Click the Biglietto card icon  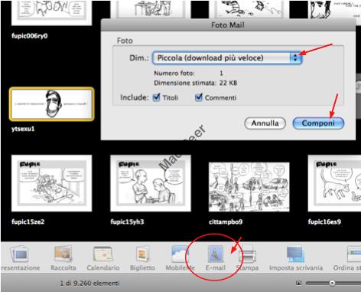click(x=142, y=254)
